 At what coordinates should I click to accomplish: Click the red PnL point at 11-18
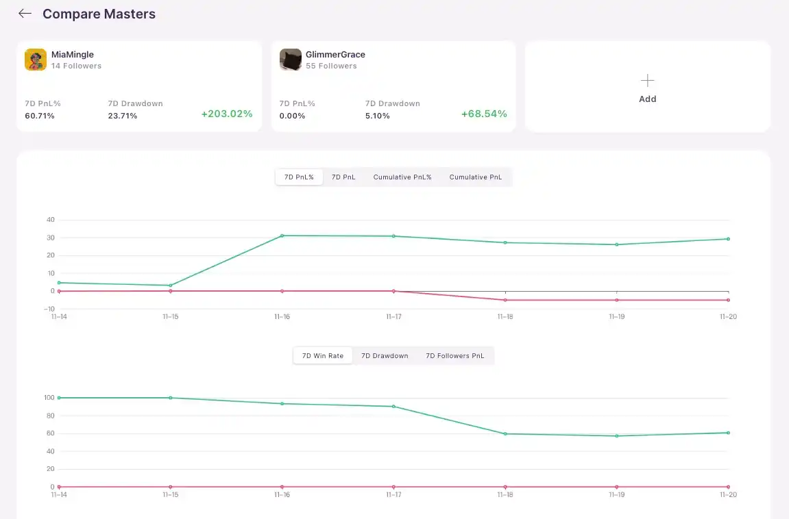(505, 300)
